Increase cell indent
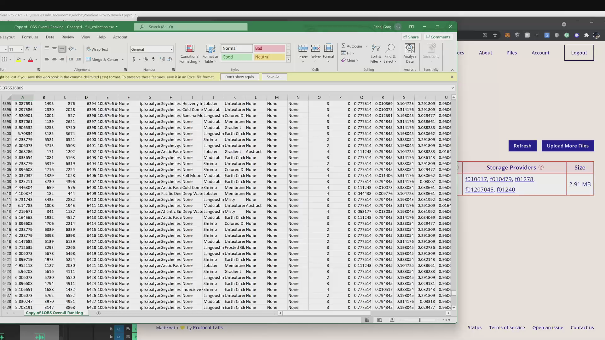Viewport: 605px width, 340px height. 78,59
